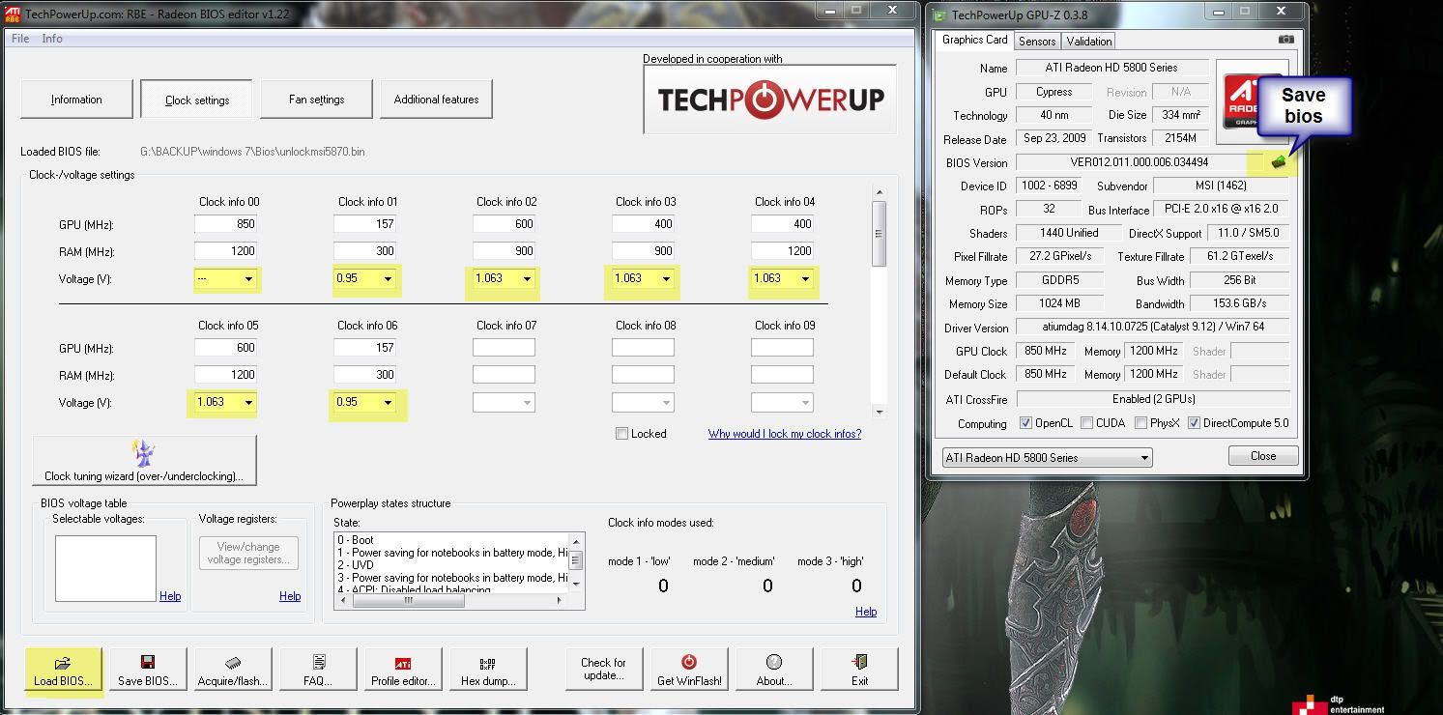Click GPU-Z title bar app icon
The width and height of the screenshot is (1443, 715).
pyautogui.click(x=939, y=14)
